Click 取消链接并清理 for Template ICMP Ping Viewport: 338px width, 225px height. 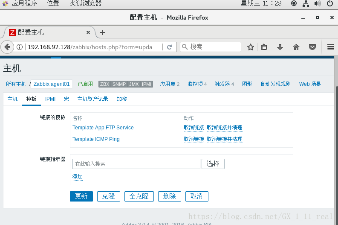click(x=224, y=139)
